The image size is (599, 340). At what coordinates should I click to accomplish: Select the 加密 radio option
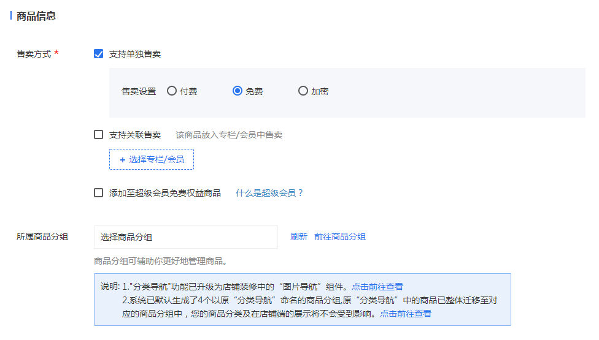303,91
